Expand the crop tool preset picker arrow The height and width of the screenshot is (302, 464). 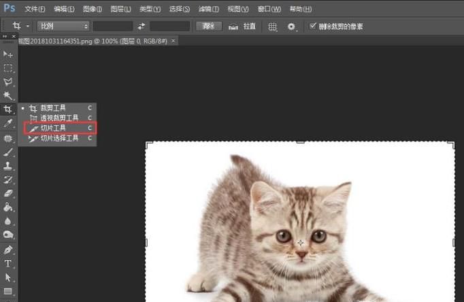pyautogui.click(x=28, y=26)
